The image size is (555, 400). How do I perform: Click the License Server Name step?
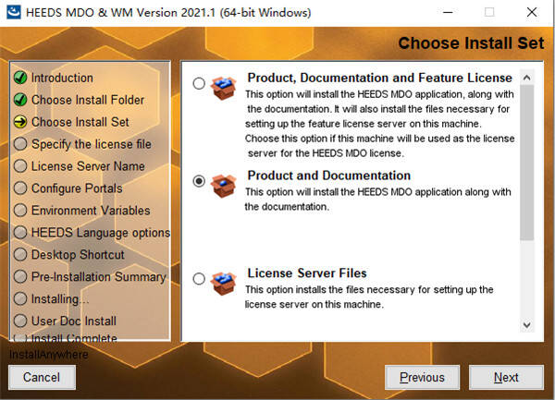click(88, 166)
